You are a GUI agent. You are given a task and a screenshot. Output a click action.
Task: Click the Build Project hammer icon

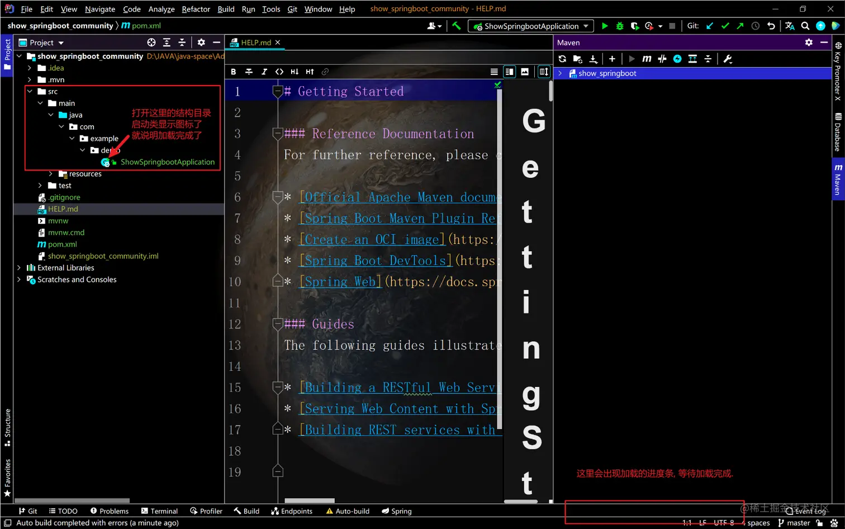pyautogui.click(x=457, y=26)
